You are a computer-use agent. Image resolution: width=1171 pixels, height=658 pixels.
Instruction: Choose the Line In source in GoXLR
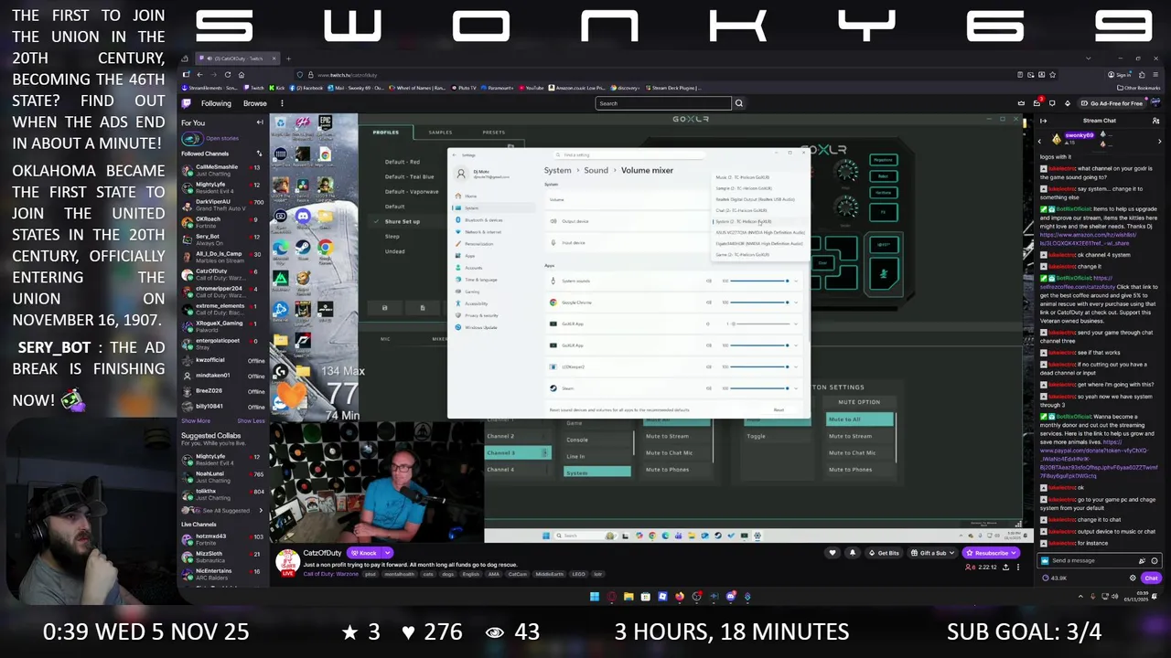click(596, 456)
